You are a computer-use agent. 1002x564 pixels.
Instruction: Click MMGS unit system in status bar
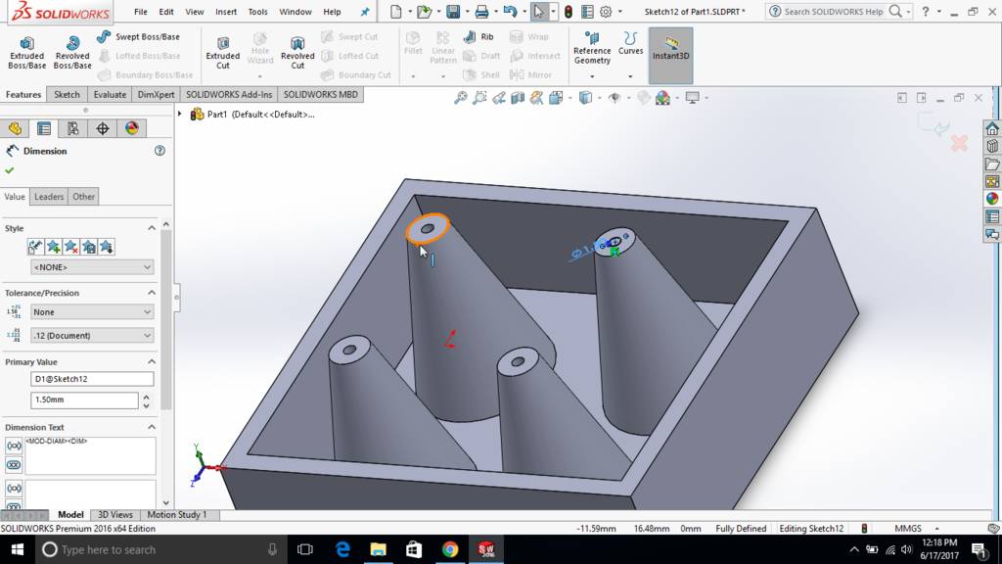(x=907, y=529)
